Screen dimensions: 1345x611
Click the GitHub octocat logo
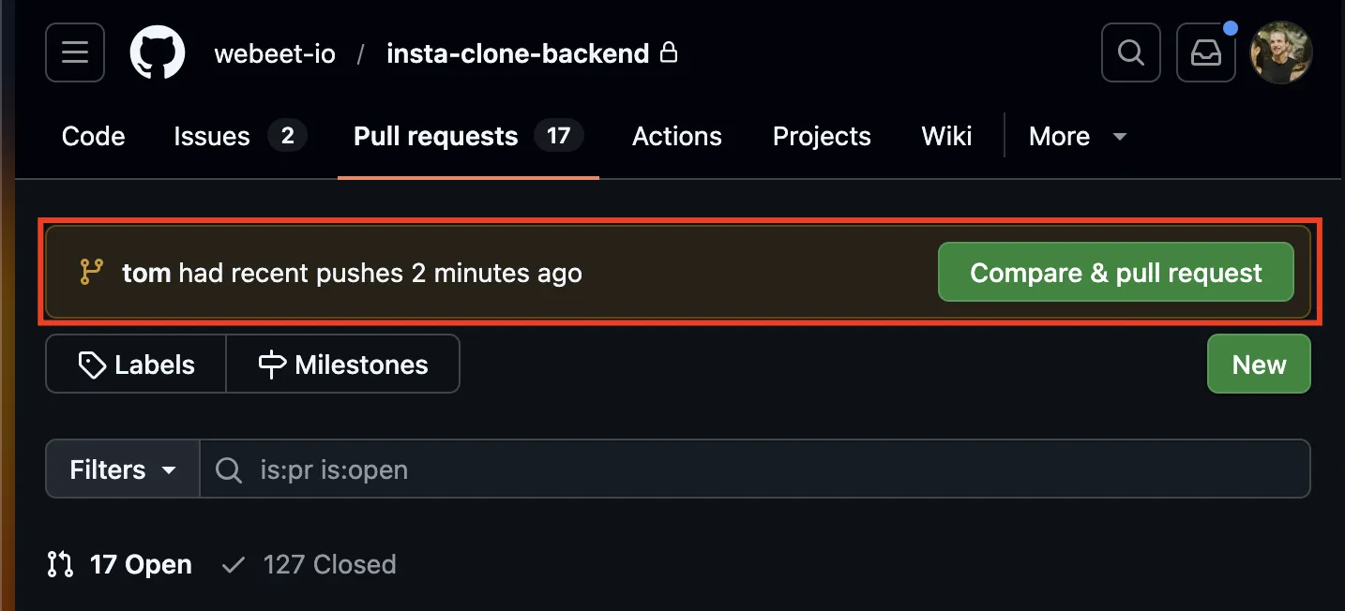pyautogui.click(x=157, y=52)
